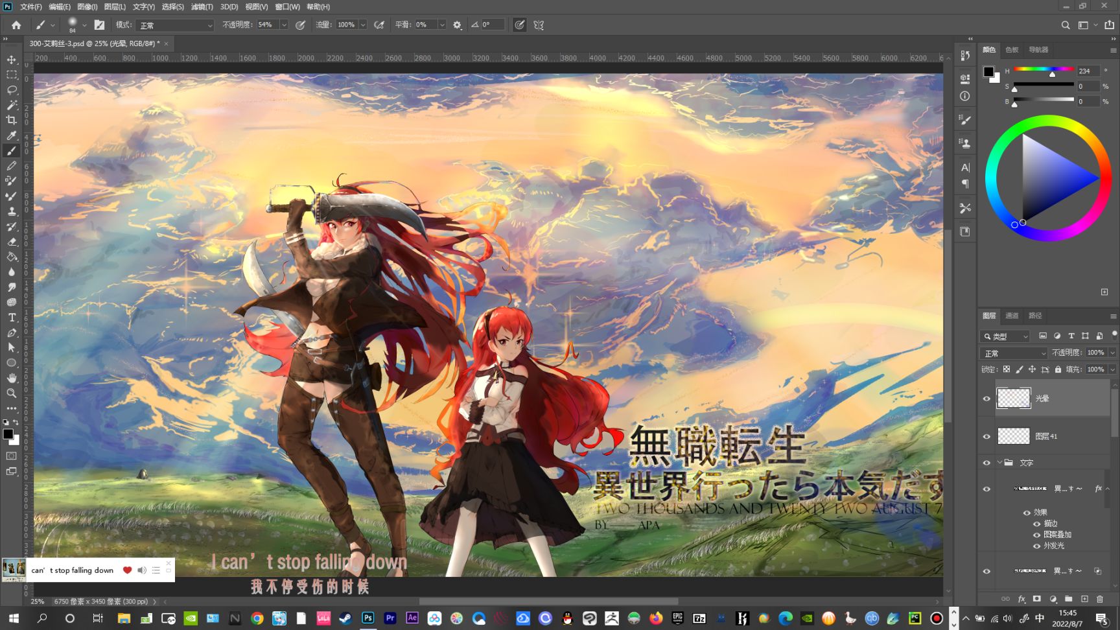Open the 图像(I) menu

(x=87, y=6)
